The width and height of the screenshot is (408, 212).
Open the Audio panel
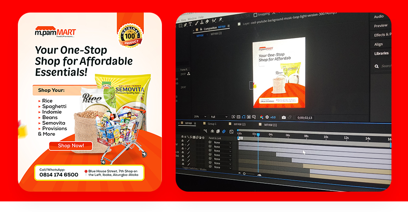379,17
